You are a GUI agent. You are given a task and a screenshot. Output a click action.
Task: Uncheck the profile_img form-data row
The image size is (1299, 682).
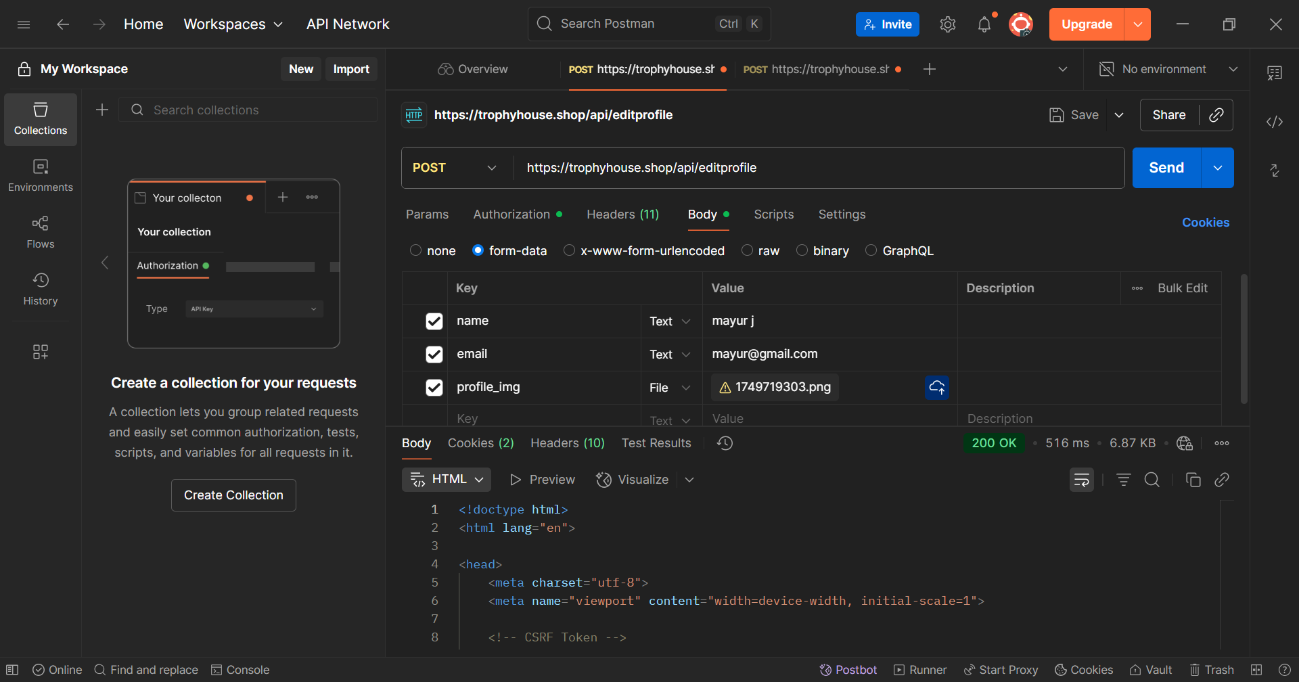(434, 388)
